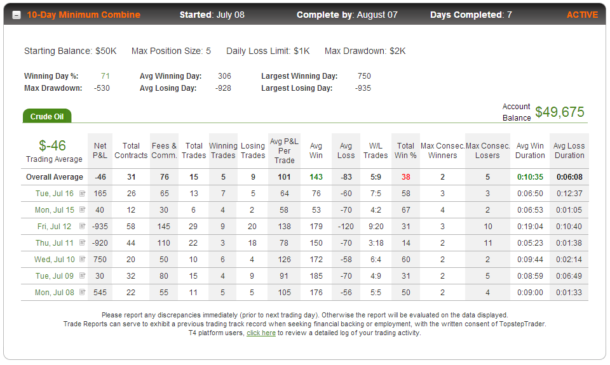Select the Total Win % column header
Image resolution: width=610 pixels, height=365 pixels.
[x=405, y=150]
